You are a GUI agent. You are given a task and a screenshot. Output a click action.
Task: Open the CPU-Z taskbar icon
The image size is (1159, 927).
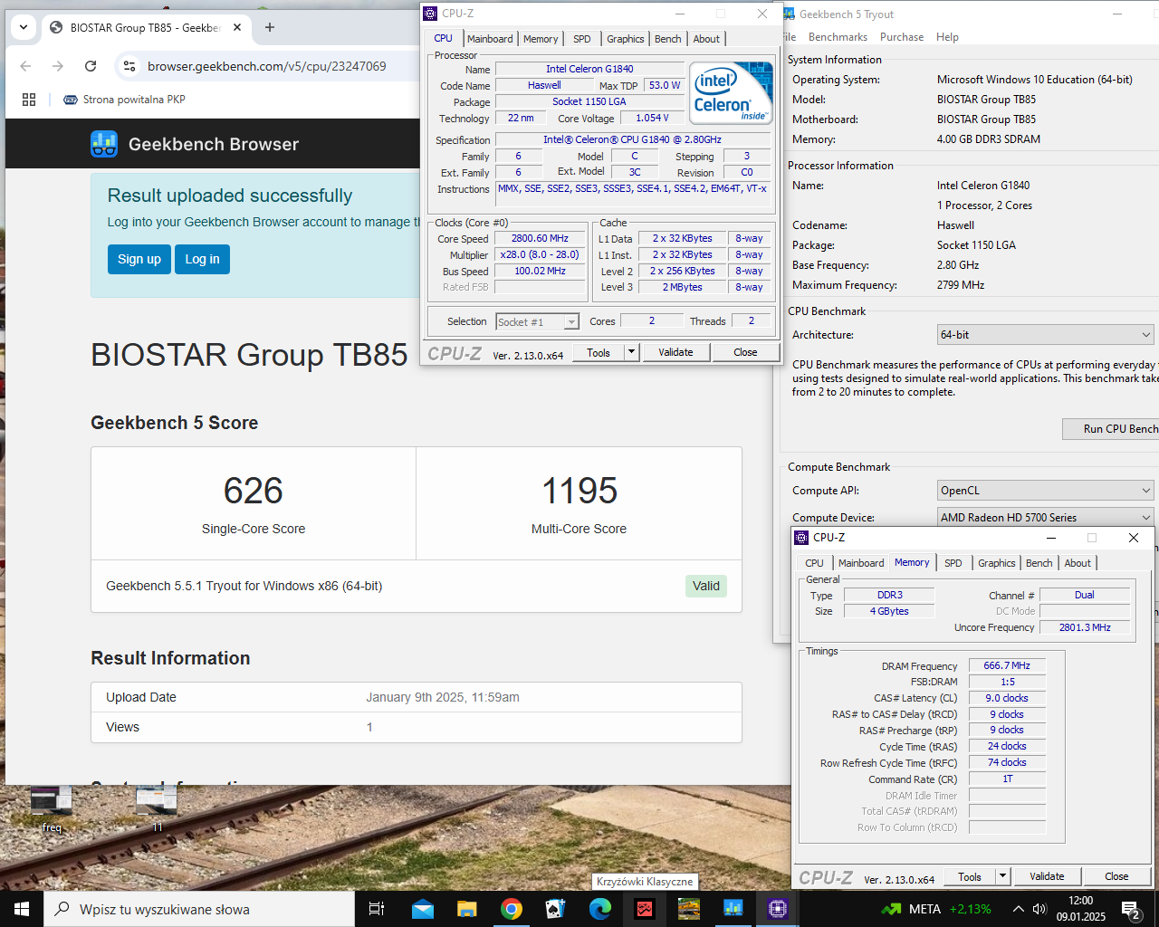click(x=777, y=909)
